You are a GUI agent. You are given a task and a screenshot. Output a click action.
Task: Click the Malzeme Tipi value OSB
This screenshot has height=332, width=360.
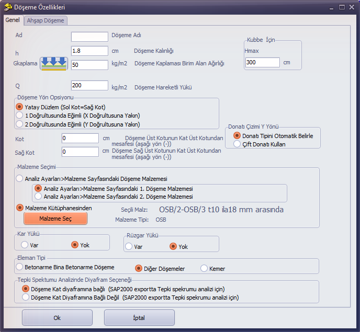tap(161, 220)
